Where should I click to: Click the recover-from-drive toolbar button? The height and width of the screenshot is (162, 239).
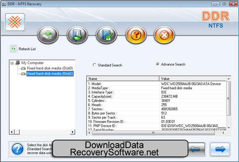click(x=48, y=35)
